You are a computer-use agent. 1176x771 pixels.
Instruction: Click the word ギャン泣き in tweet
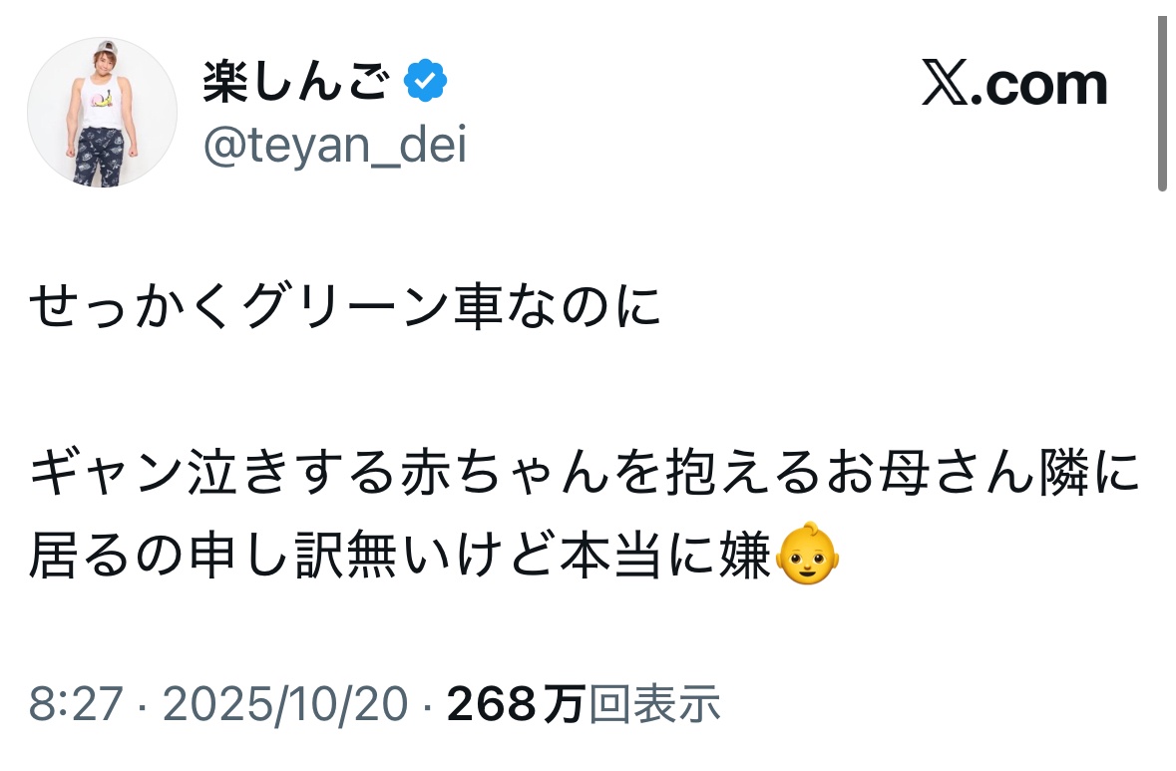[132, 477]
